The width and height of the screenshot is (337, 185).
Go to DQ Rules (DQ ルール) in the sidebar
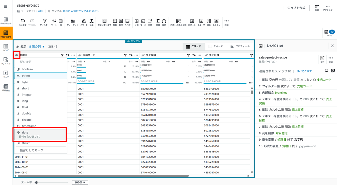coord(6,61)
